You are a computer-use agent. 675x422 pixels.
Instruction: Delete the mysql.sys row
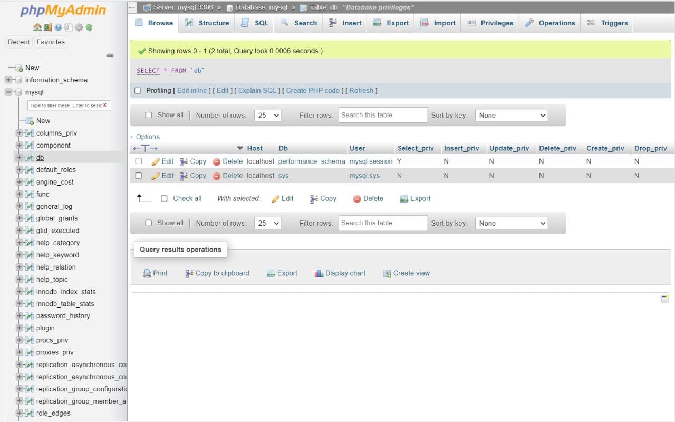227,176
